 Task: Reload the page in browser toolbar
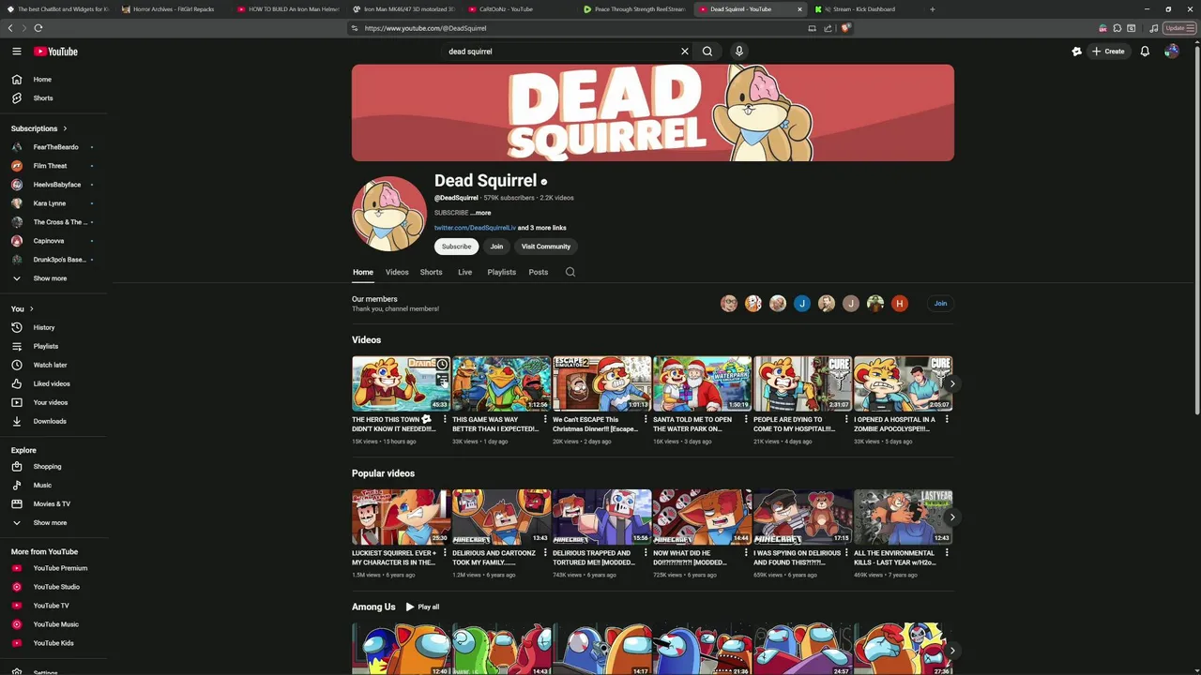click(x=38, y=28)
